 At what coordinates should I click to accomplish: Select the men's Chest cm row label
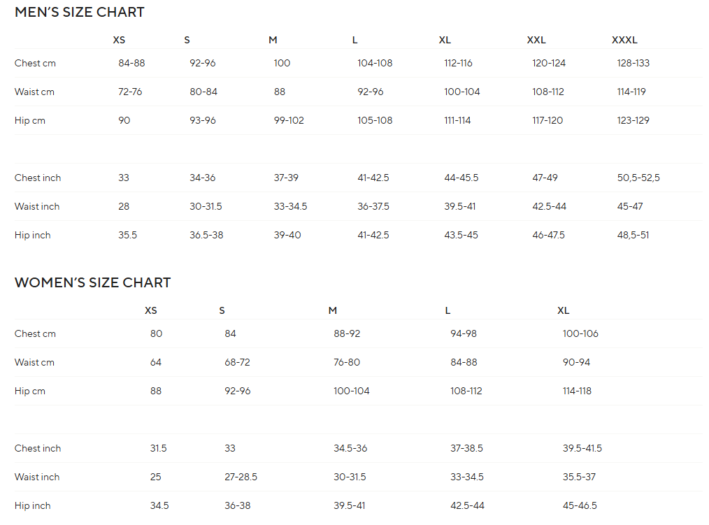[35, 63]
